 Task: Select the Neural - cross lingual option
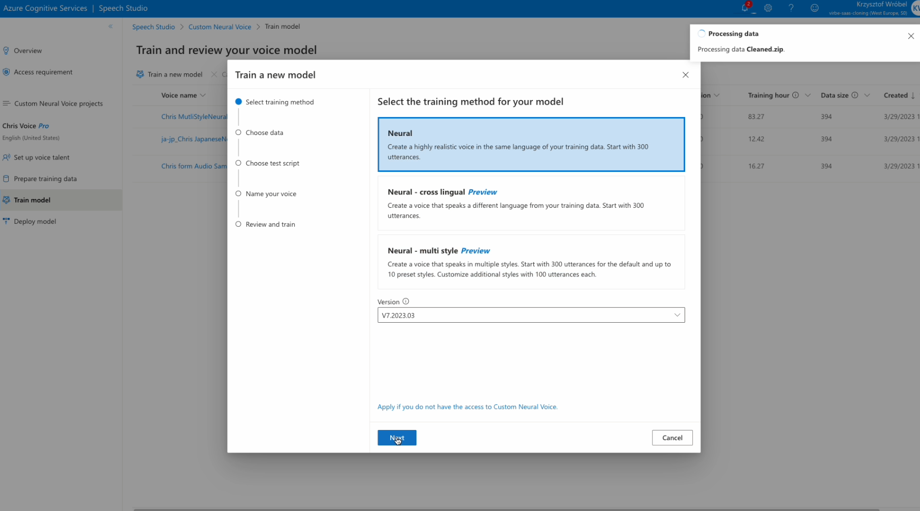point(531,203)
